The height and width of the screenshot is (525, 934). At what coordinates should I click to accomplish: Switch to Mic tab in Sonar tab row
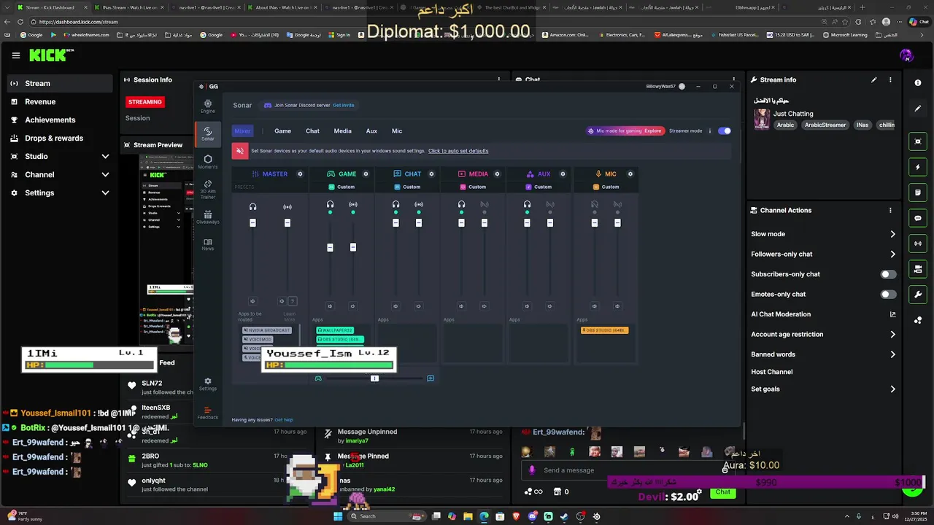point(397,131)
